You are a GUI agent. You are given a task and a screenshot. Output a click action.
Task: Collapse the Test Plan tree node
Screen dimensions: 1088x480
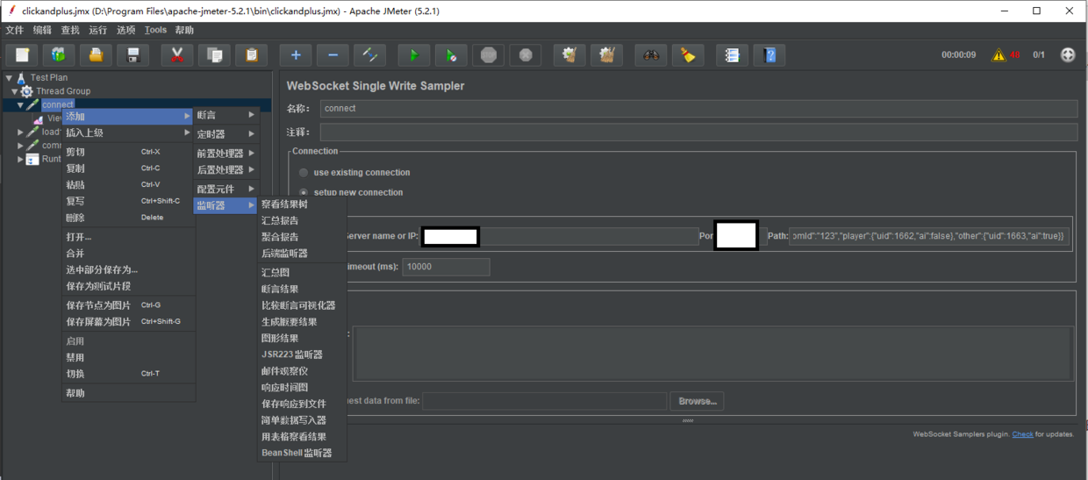tap(8, 77)
